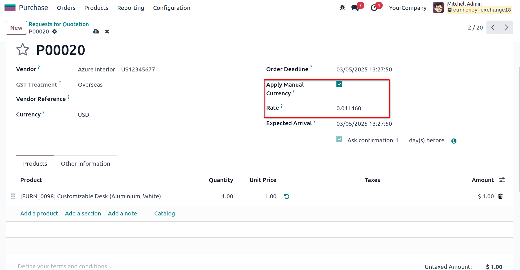Discard changes with the X icon
Viewport: 520px width, 270px height.
click(x=107, y=31)
